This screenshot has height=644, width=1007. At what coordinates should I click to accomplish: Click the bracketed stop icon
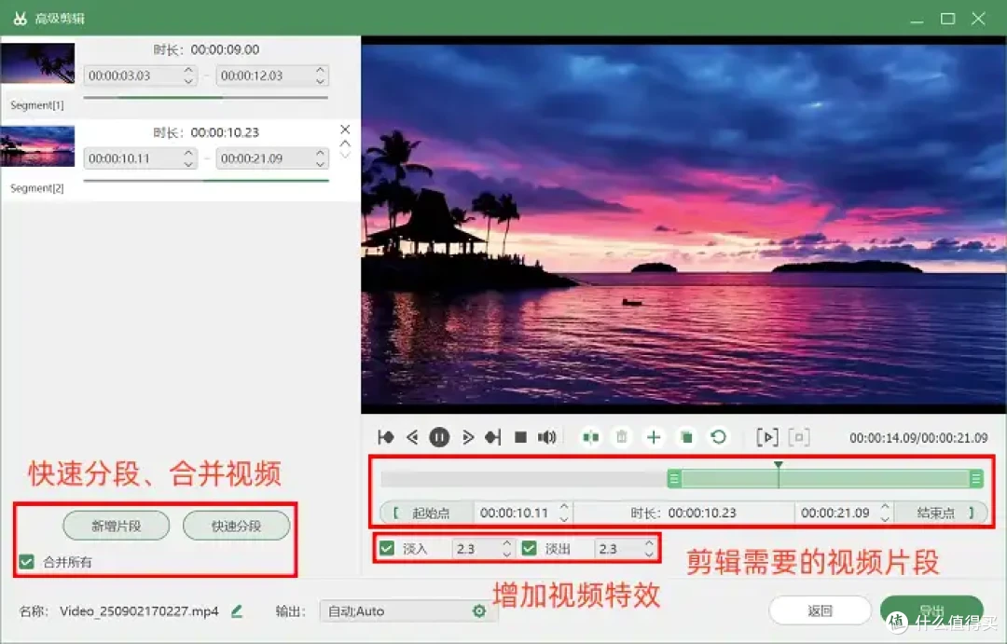pyautogui.click(x=799, y=437)
